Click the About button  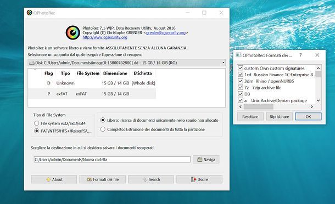[x=54, y=179]
